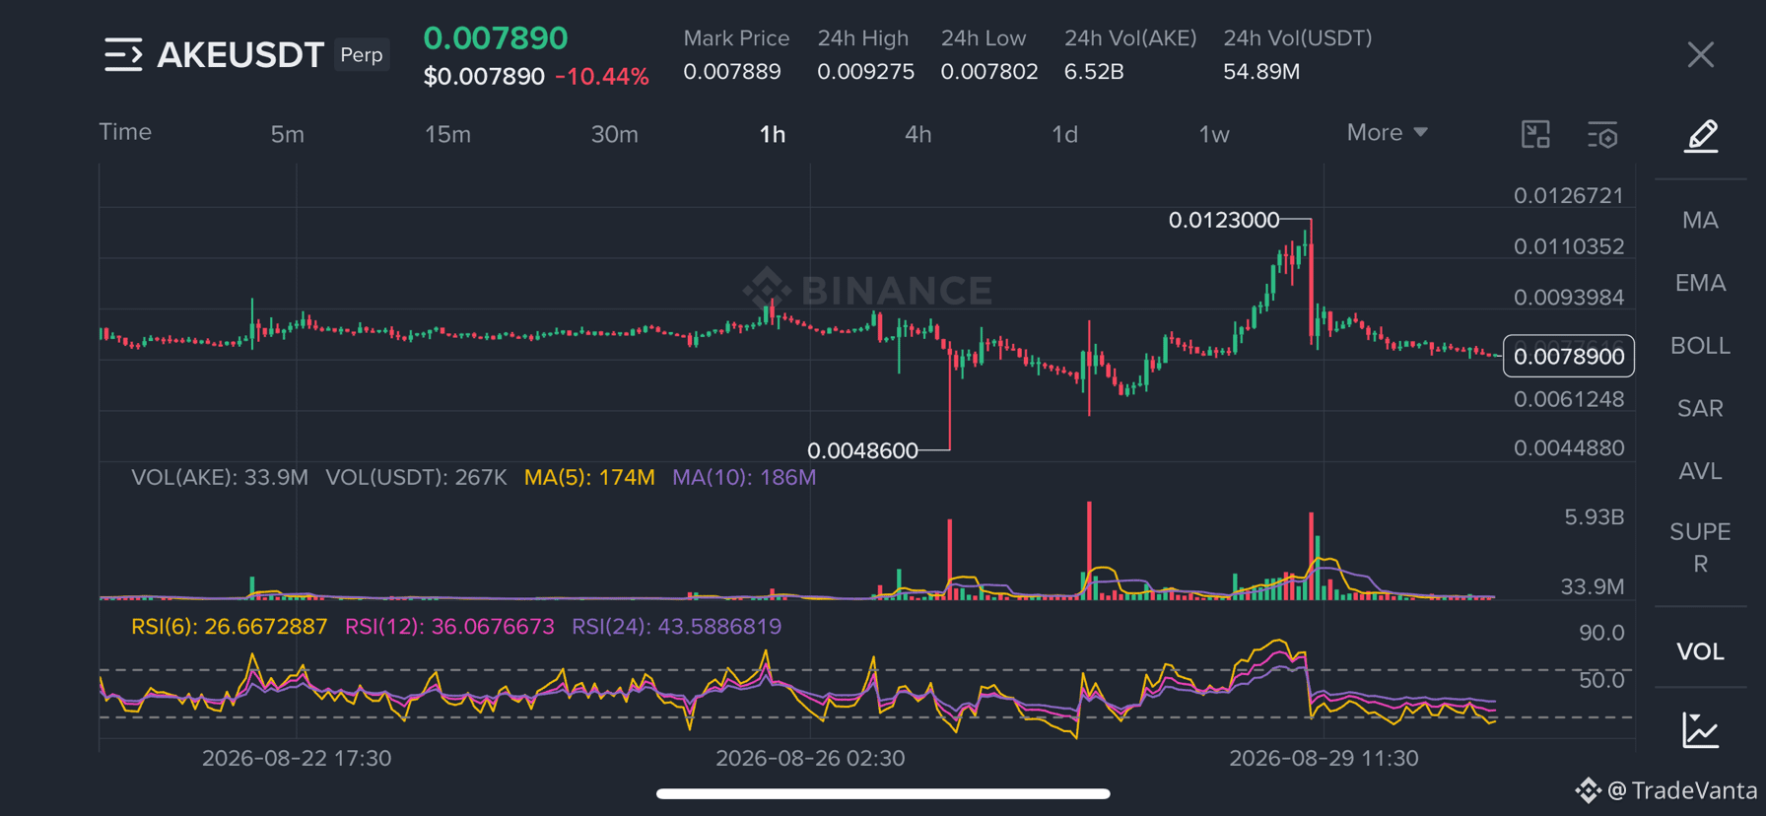Click the -10.44% change value
1766x816 pixels.
tap(602, 77)
